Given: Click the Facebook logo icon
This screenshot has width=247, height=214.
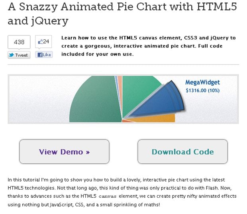Looking at the screenshot, I should 40,55.
